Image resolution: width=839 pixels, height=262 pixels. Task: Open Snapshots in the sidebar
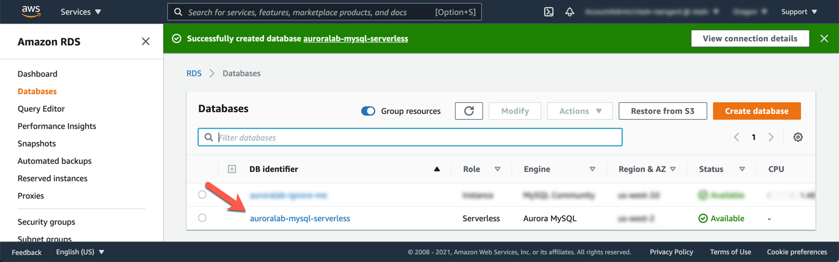click(37, 143)
